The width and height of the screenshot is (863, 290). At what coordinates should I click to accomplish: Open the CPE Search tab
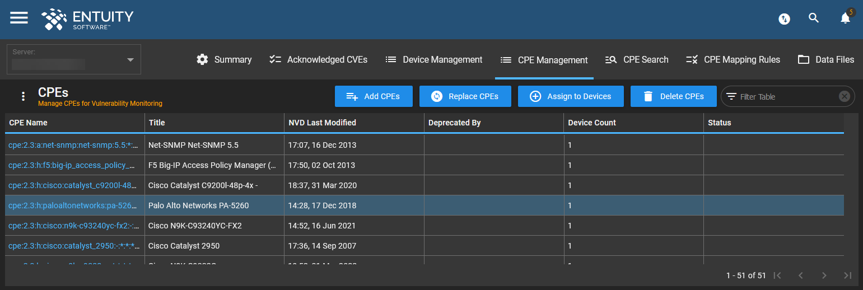pyautogui.click(x=637, y=59)
